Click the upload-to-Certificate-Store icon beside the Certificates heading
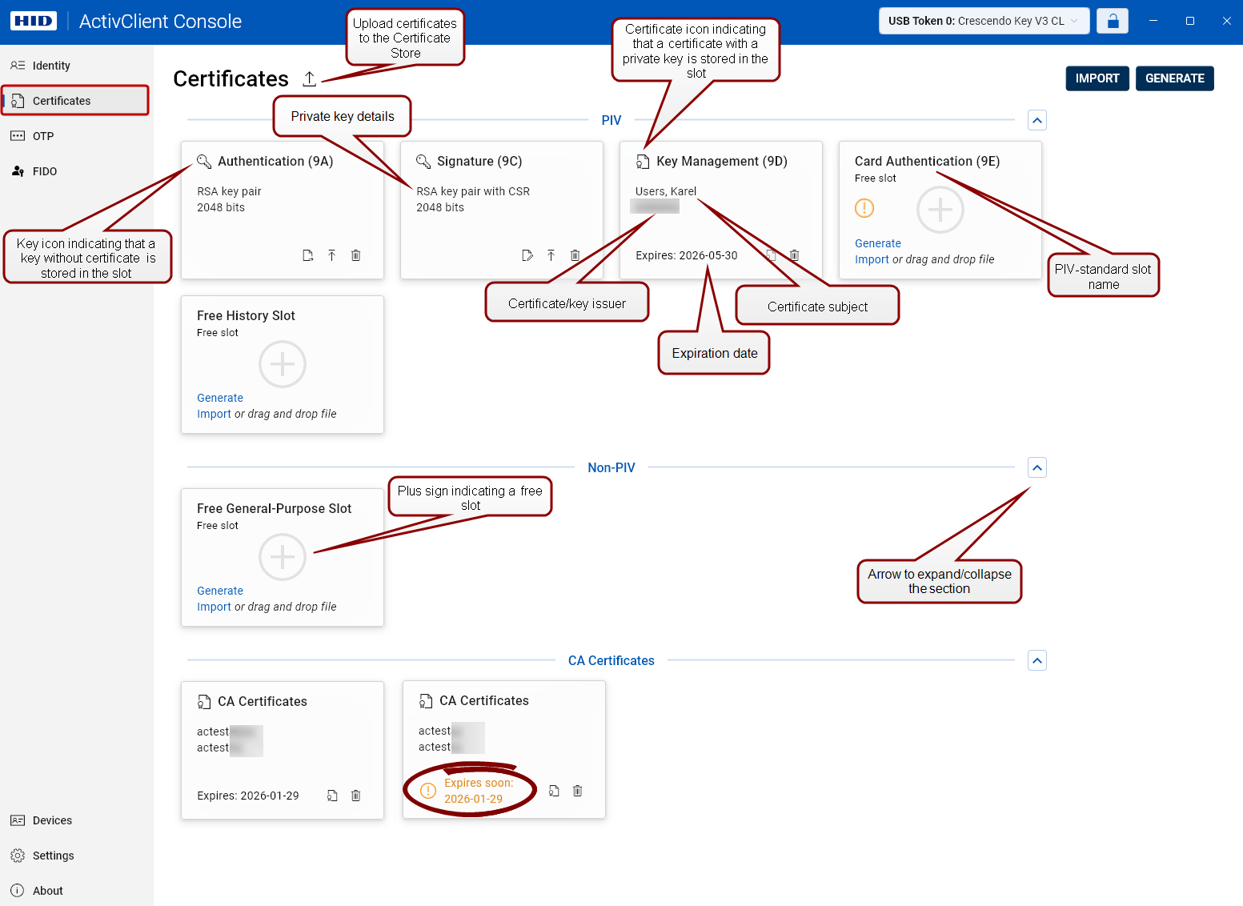Screen dimensions: 1243x906 (x=309, y=78)
